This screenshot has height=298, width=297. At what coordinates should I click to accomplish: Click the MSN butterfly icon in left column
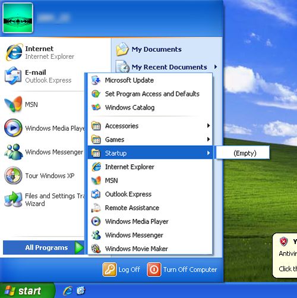tap(13, 104)
